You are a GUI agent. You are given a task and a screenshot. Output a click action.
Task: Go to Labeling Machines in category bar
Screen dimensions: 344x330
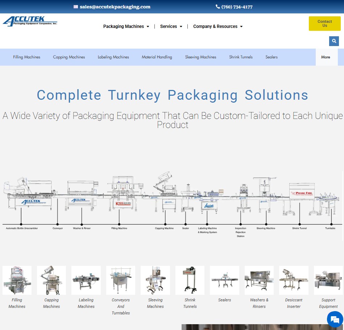tap(113, 57)
